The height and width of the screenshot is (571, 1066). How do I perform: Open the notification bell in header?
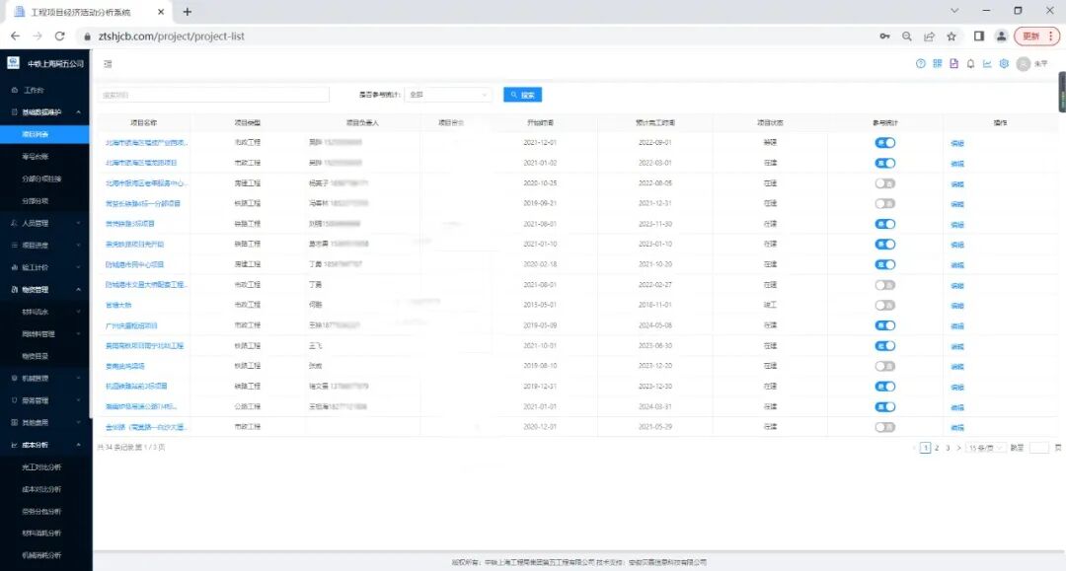(971, 63)
